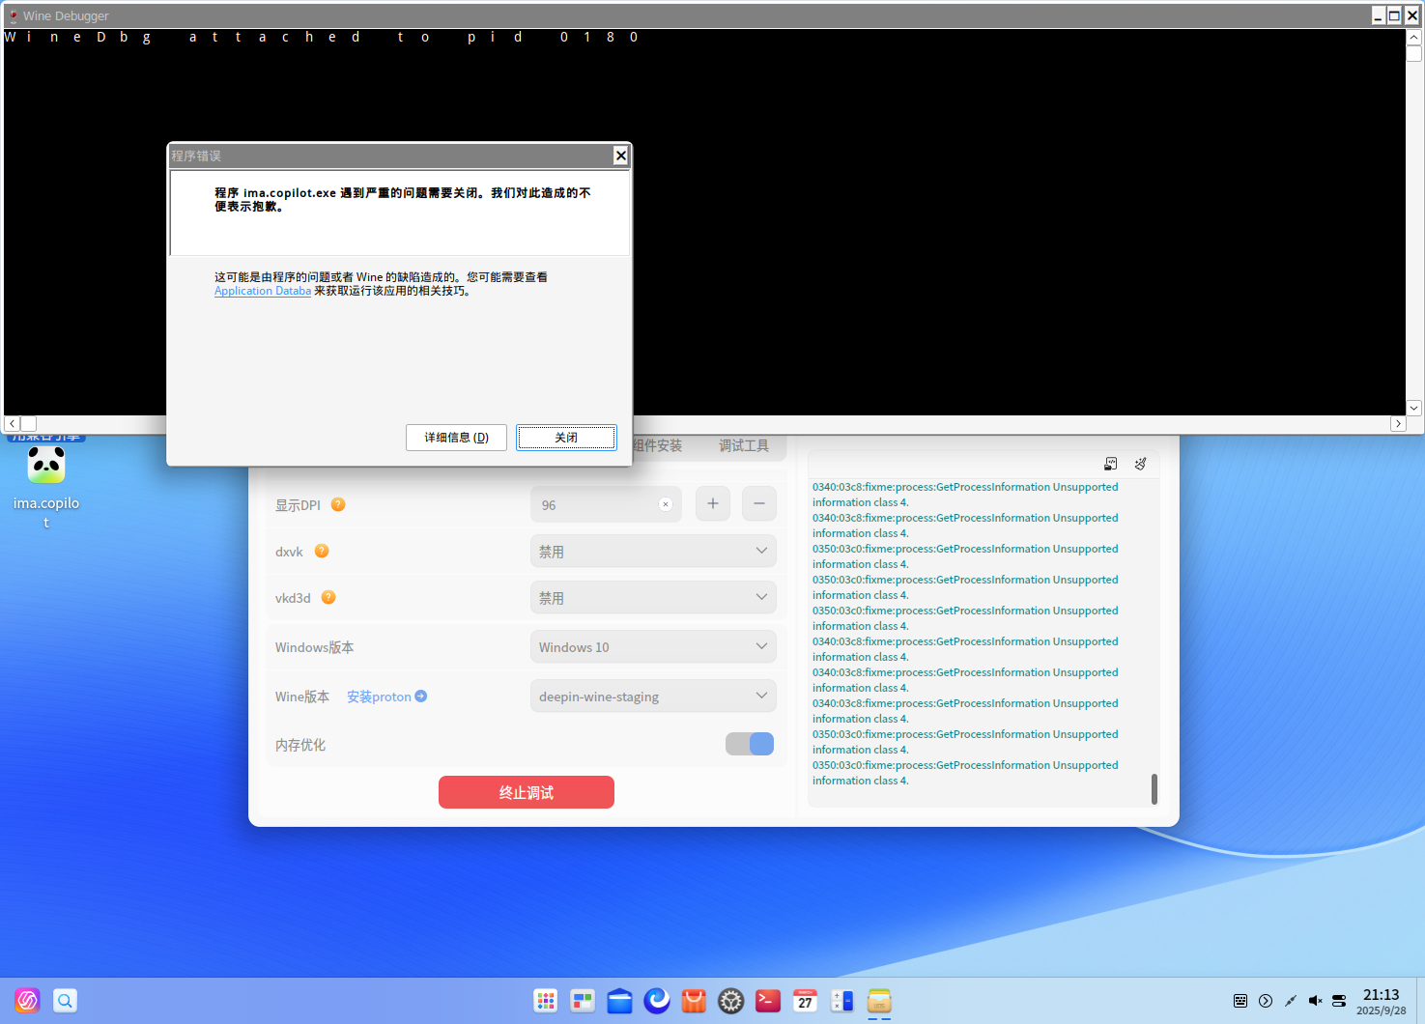Click the 安装proton link
Viewport: 1425px width, 1024px height.
[x=386, y=697]
